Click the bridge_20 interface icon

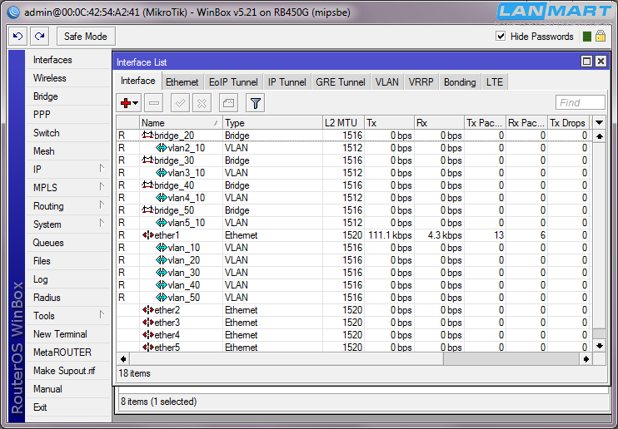tap(147, 135)
